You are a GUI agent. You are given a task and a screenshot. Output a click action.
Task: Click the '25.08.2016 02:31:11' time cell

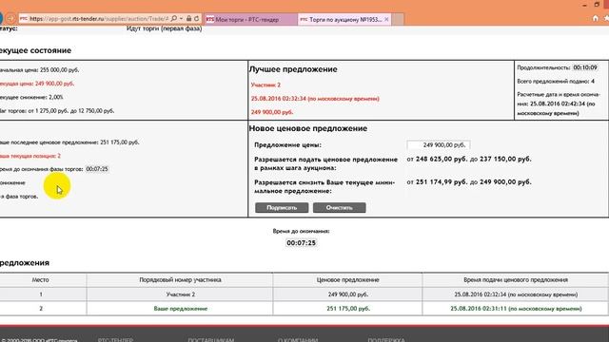[516, 309]
